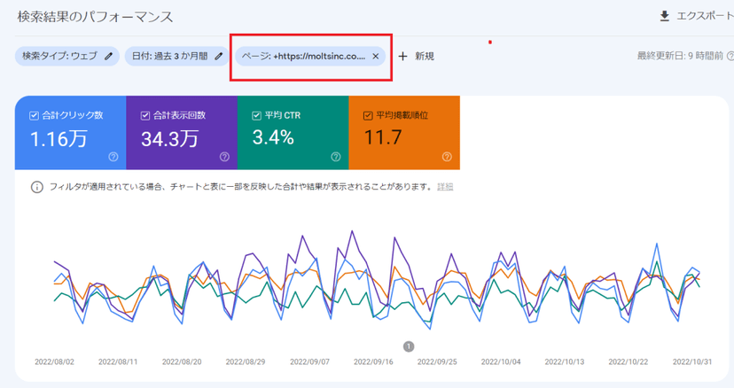Select the 3.4% CTR value
Screen dimensions: 734x388
tap(273, 137)
